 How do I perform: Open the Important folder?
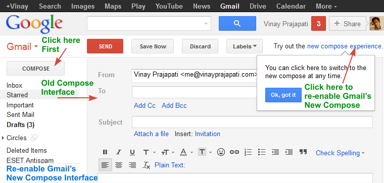tap(20, 105)
